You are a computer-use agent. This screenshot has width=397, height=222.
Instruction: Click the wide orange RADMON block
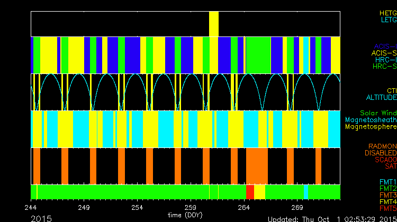[x=257, y=165]
